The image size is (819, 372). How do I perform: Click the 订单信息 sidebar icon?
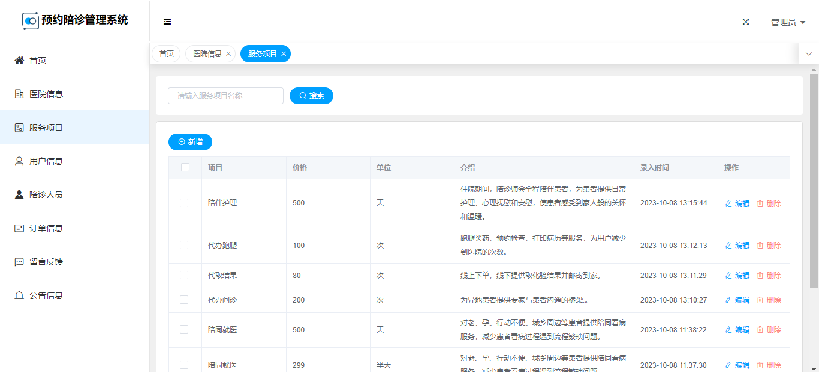tap(19, 228)
